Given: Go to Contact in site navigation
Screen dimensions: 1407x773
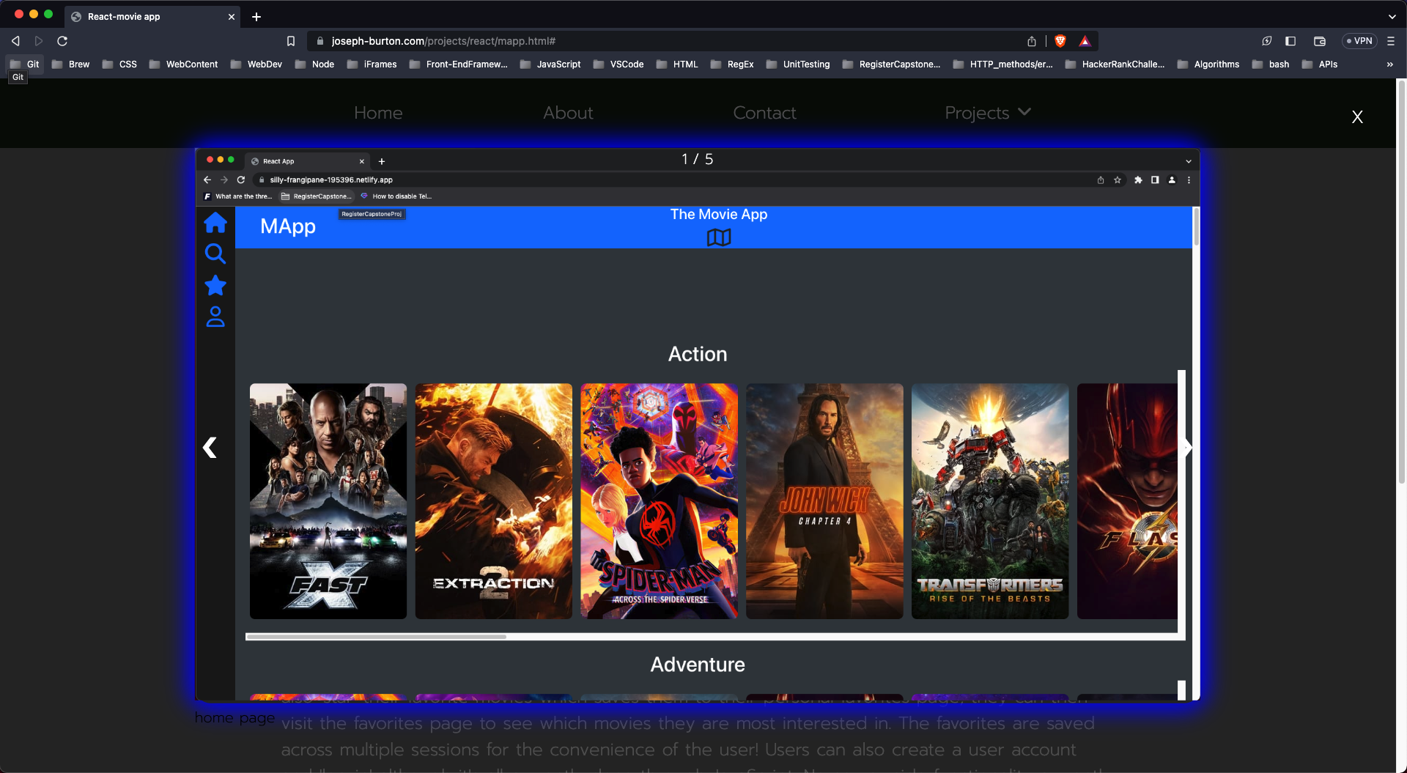Looking at the screenshot, I should tap(764, 113).
